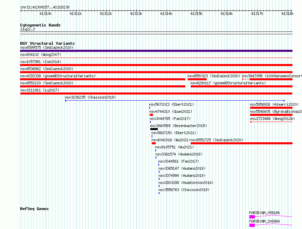302x229 pixels.
Task: Click the magenta FAM3B NM_206964 exon block
Action: click(x=252, y=225)
